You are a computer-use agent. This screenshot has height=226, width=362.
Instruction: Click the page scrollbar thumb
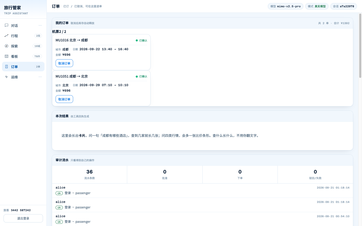tap(360, 45)
